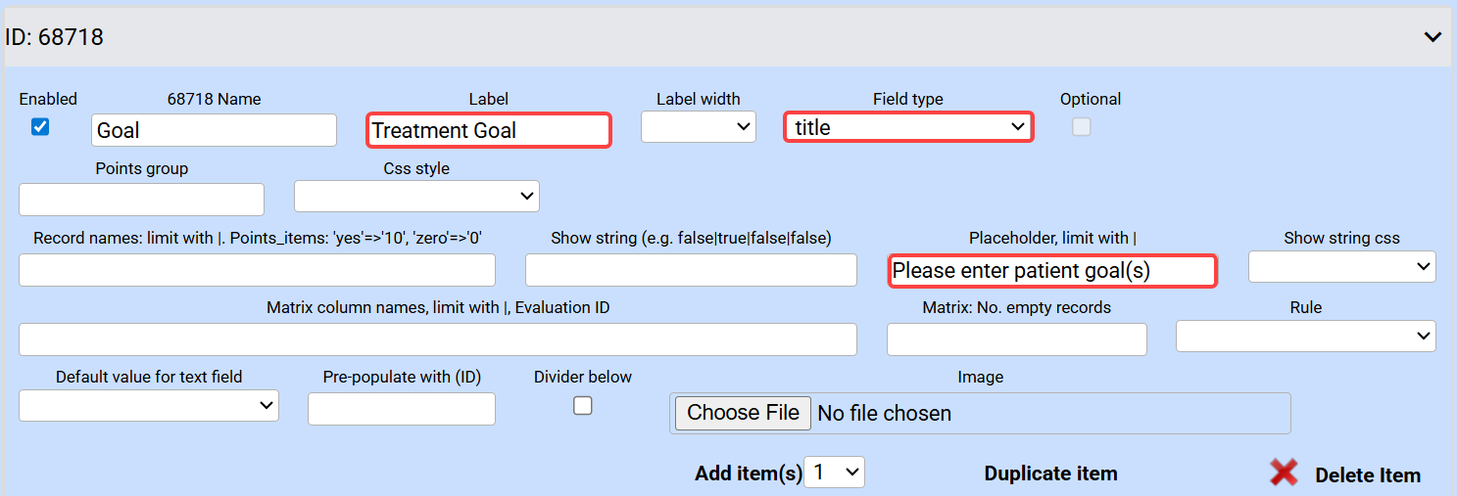Toggle the Optional checkbox
Image resolution: width=1457 pixels, height=496 pixels.
[1081, 127]
